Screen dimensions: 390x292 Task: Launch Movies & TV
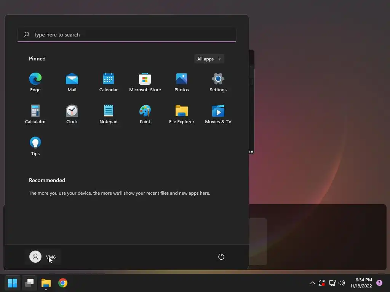tap(218, 114)
